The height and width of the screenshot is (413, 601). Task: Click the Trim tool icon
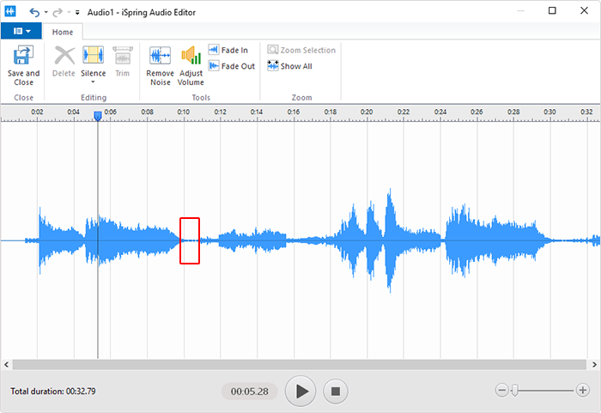click(x=123, y=56)
